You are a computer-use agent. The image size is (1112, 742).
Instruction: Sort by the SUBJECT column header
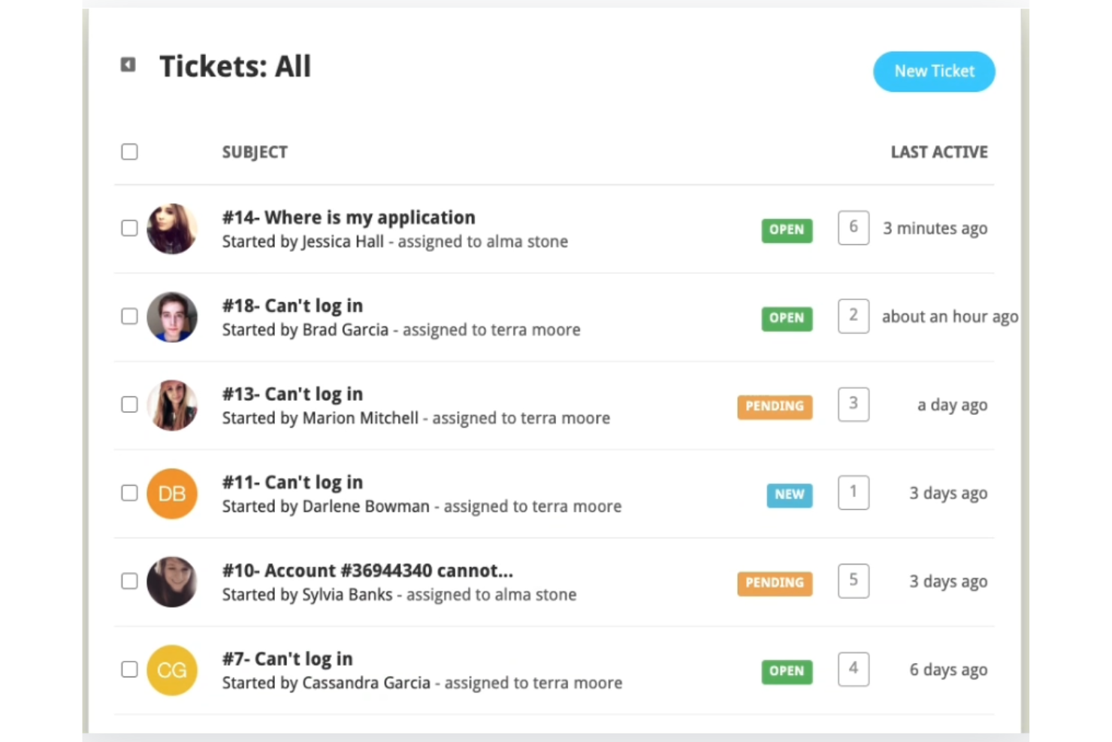pyautogui.click(x=255, y=151)
